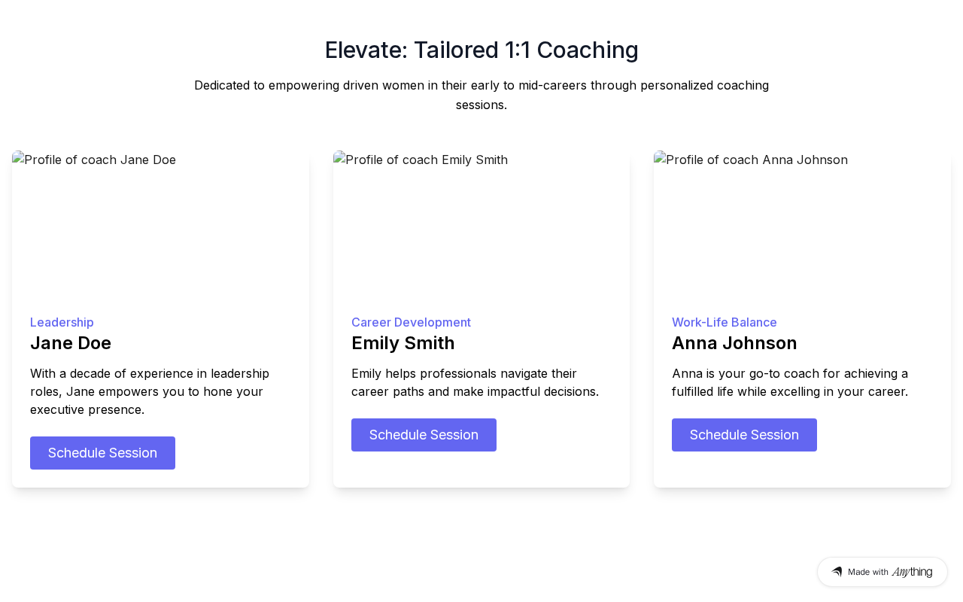Click the Emily Smith name heading
Screen dimensions: 963x602
tap(403, 343)
